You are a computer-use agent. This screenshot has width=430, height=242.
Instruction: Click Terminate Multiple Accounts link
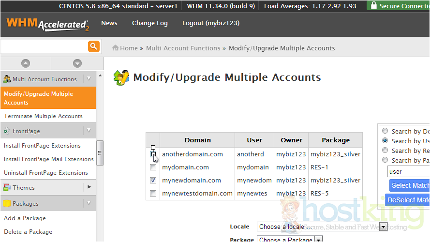pos(43,116)
